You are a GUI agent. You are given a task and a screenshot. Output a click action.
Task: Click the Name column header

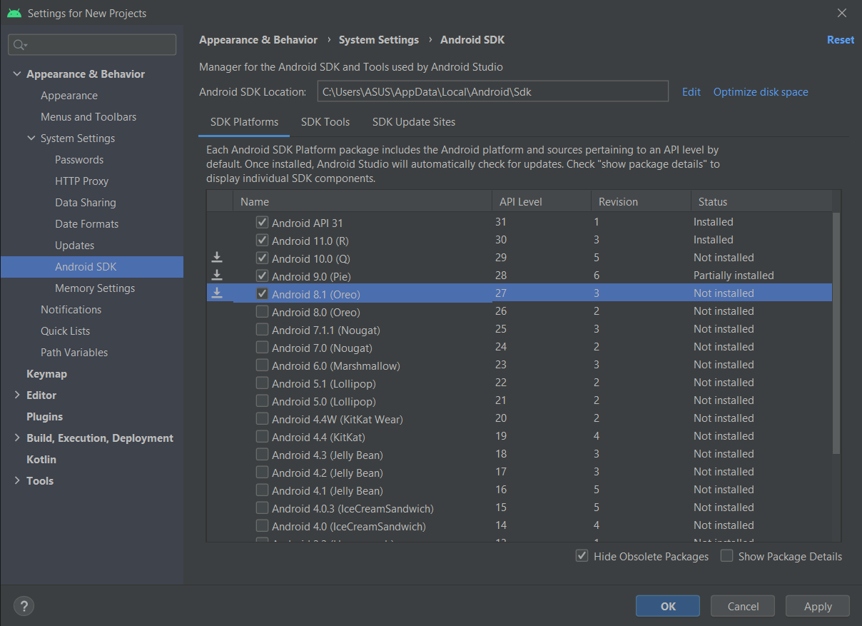362,201
